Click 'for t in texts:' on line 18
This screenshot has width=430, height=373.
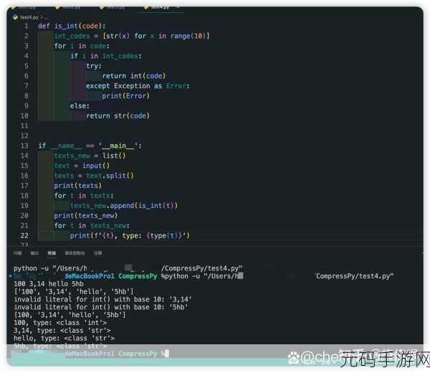click(84, 196)
